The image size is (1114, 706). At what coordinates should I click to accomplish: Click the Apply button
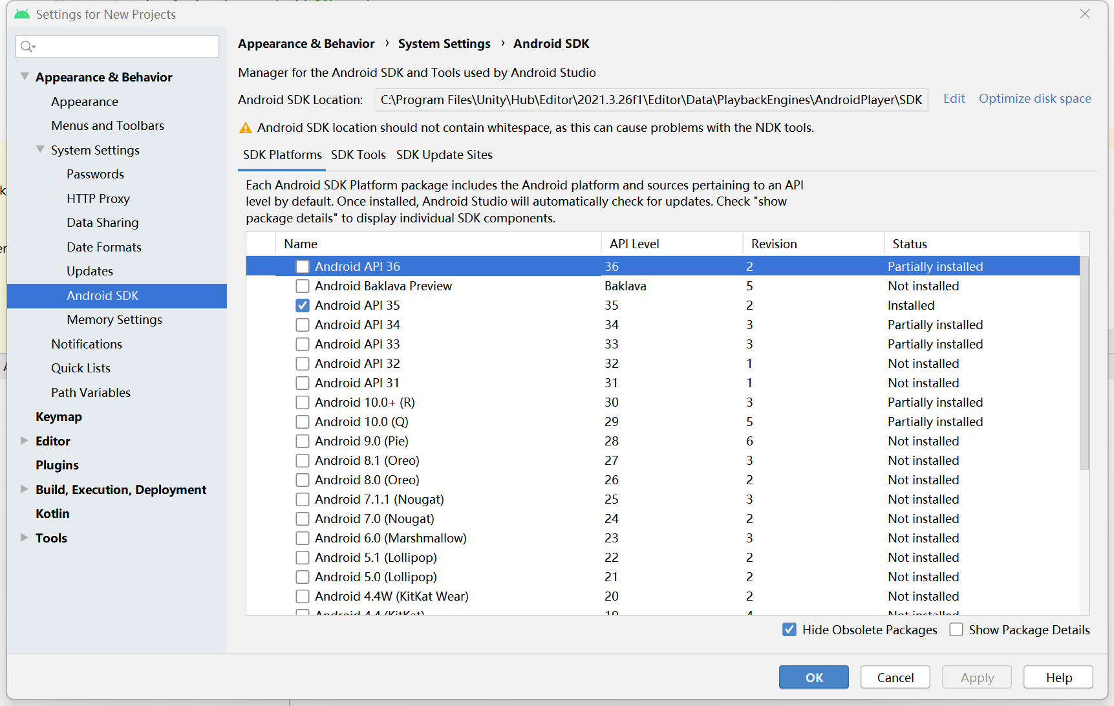tap(977, 678)
